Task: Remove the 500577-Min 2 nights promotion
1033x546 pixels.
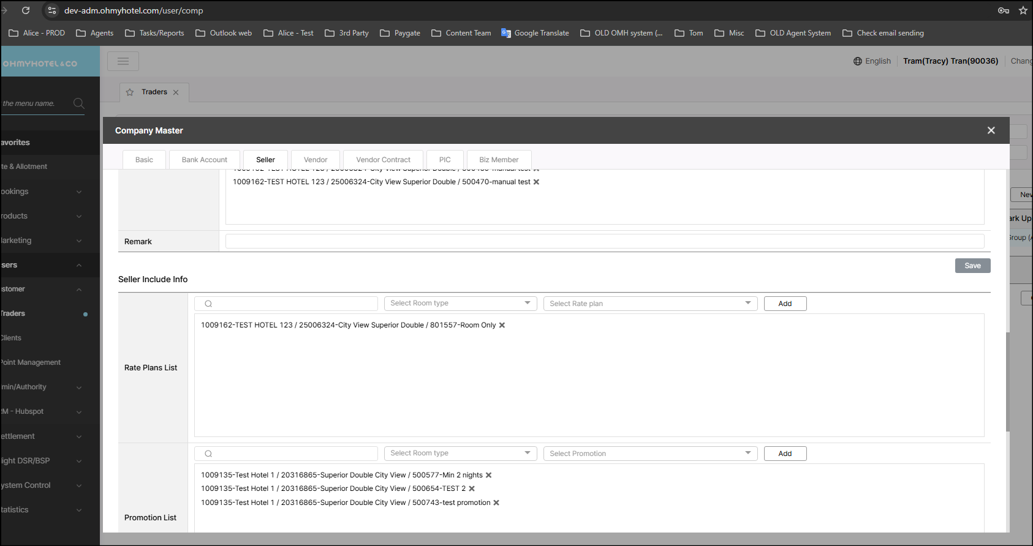Action: pyautogui.click(x=489, y=475)
